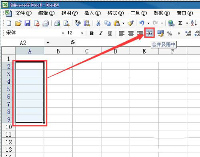Apply Currency style icon

[160, 33]
